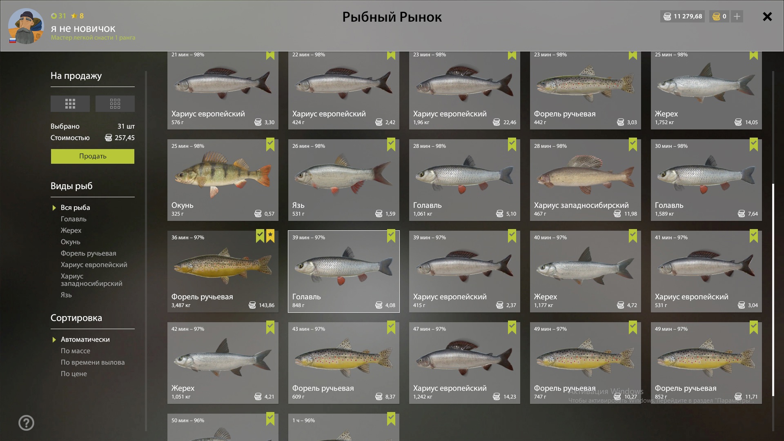Open the player avatar profile picture

pos(26,26)
